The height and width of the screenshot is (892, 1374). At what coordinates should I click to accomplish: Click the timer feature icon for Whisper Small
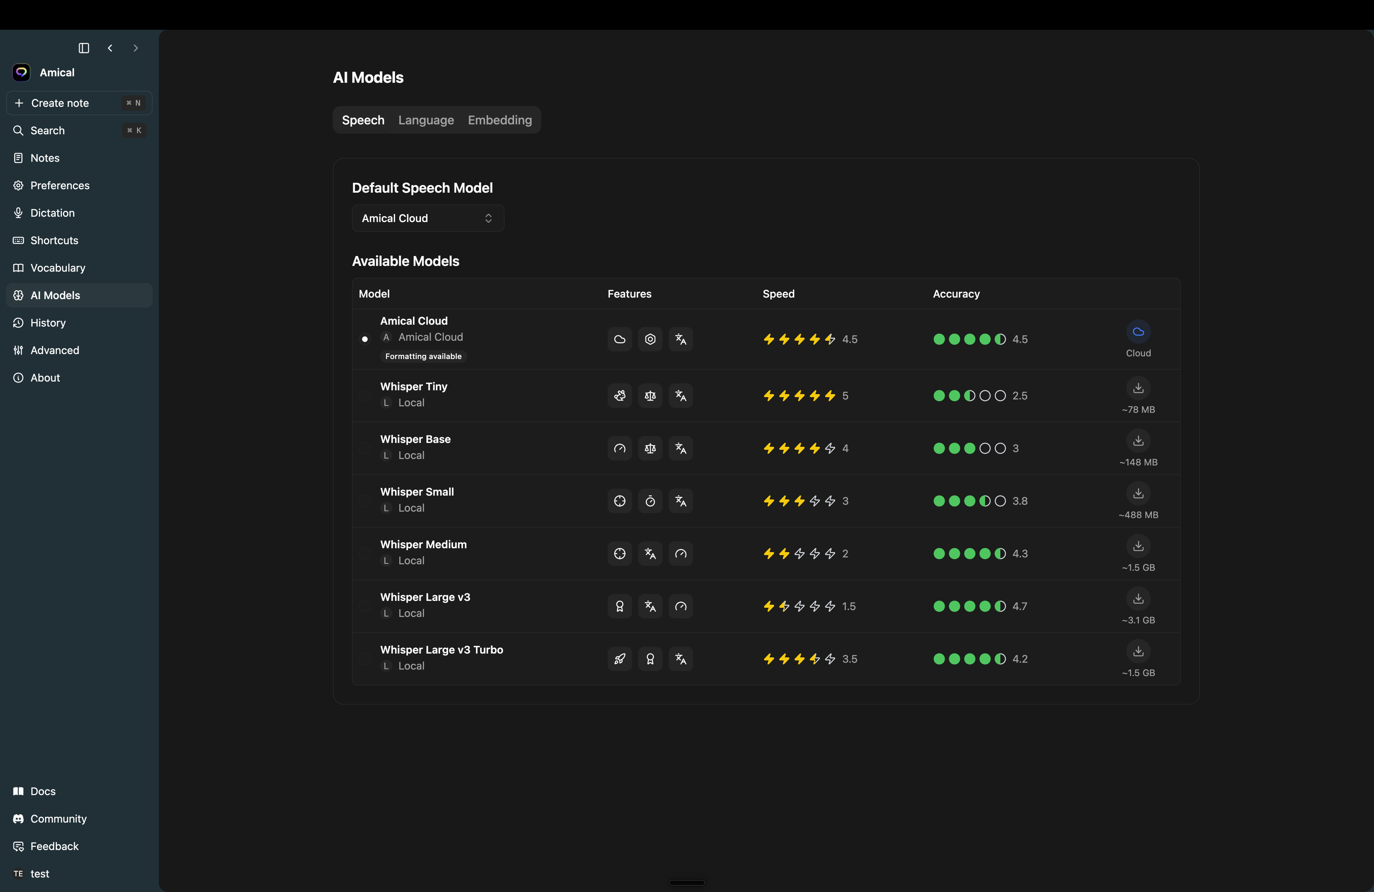point(650,501)
